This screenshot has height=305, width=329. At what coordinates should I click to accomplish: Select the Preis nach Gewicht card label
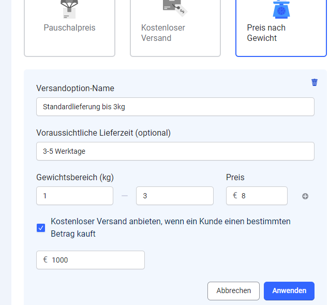tap(266, 33)
